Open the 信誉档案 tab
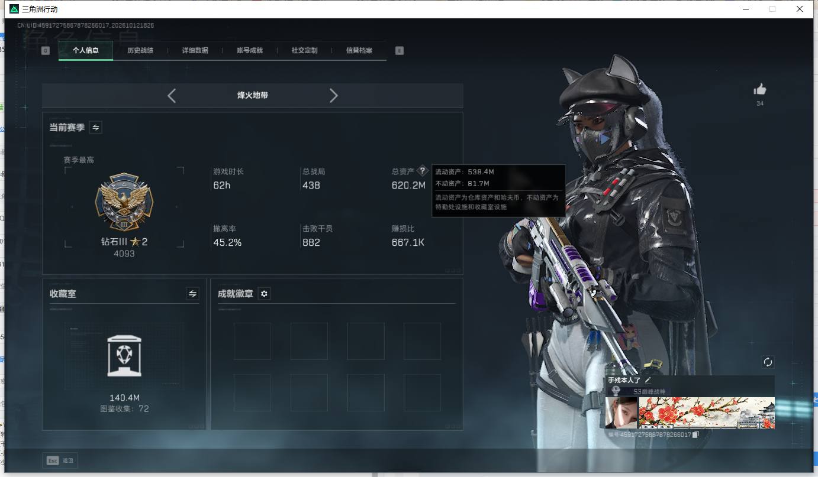818x477 pixels. tap(359, 51)
